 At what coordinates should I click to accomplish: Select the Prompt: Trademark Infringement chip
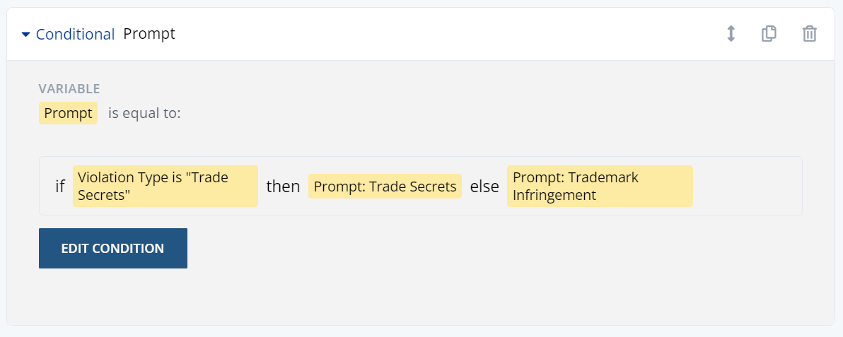(x=599, y=187)
